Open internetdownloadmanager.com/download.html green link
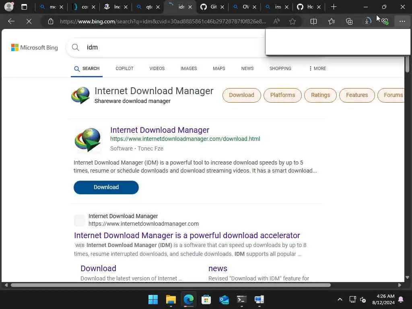412x309 pixels. point(185,139)
